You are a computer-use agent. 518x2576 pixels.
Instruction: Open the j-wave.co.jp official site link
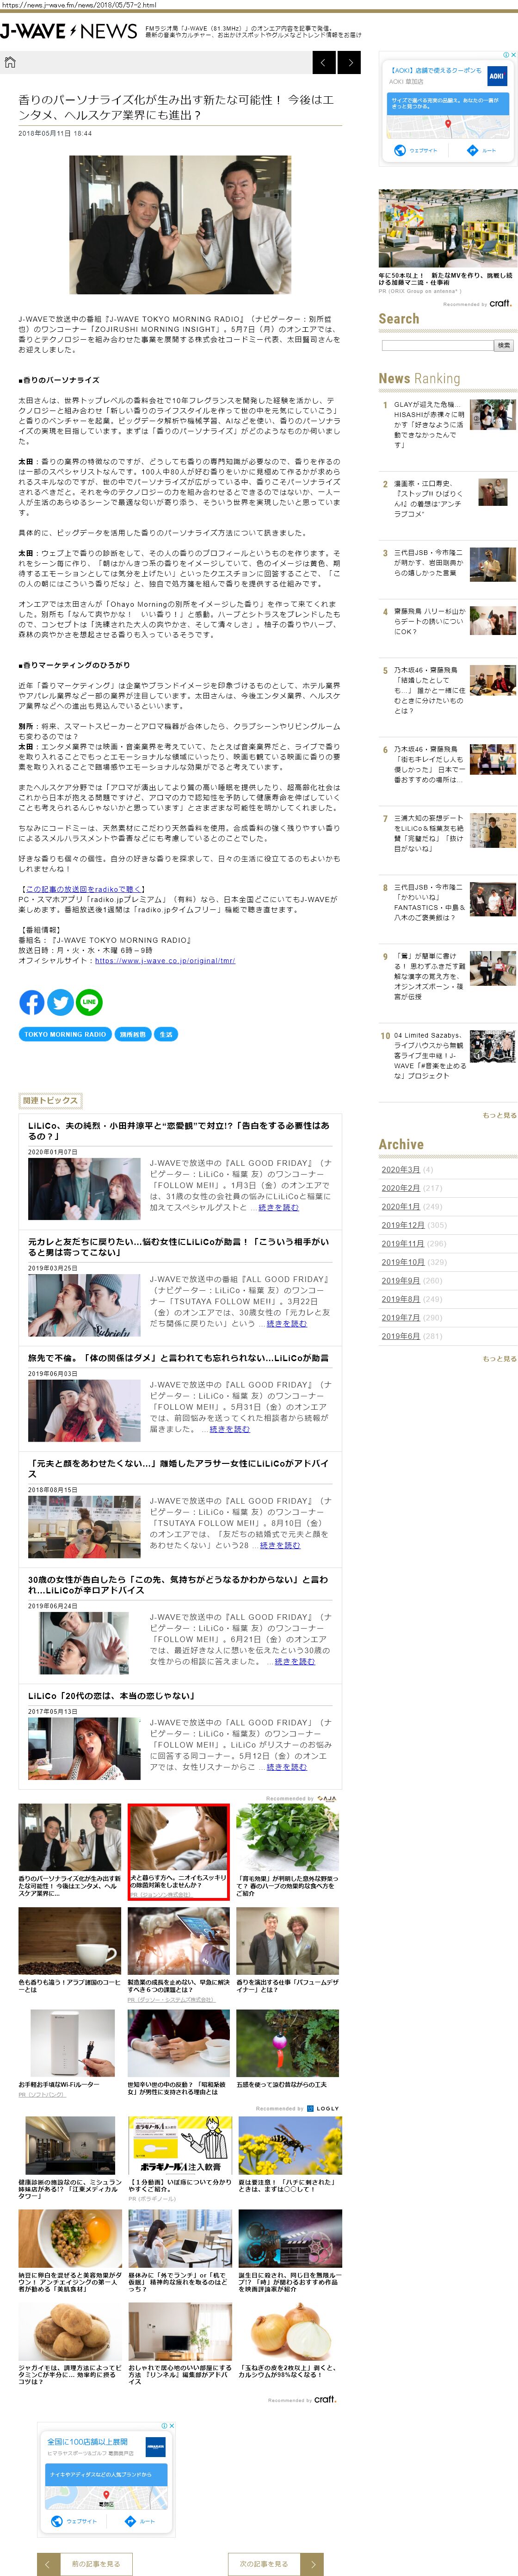164,961
